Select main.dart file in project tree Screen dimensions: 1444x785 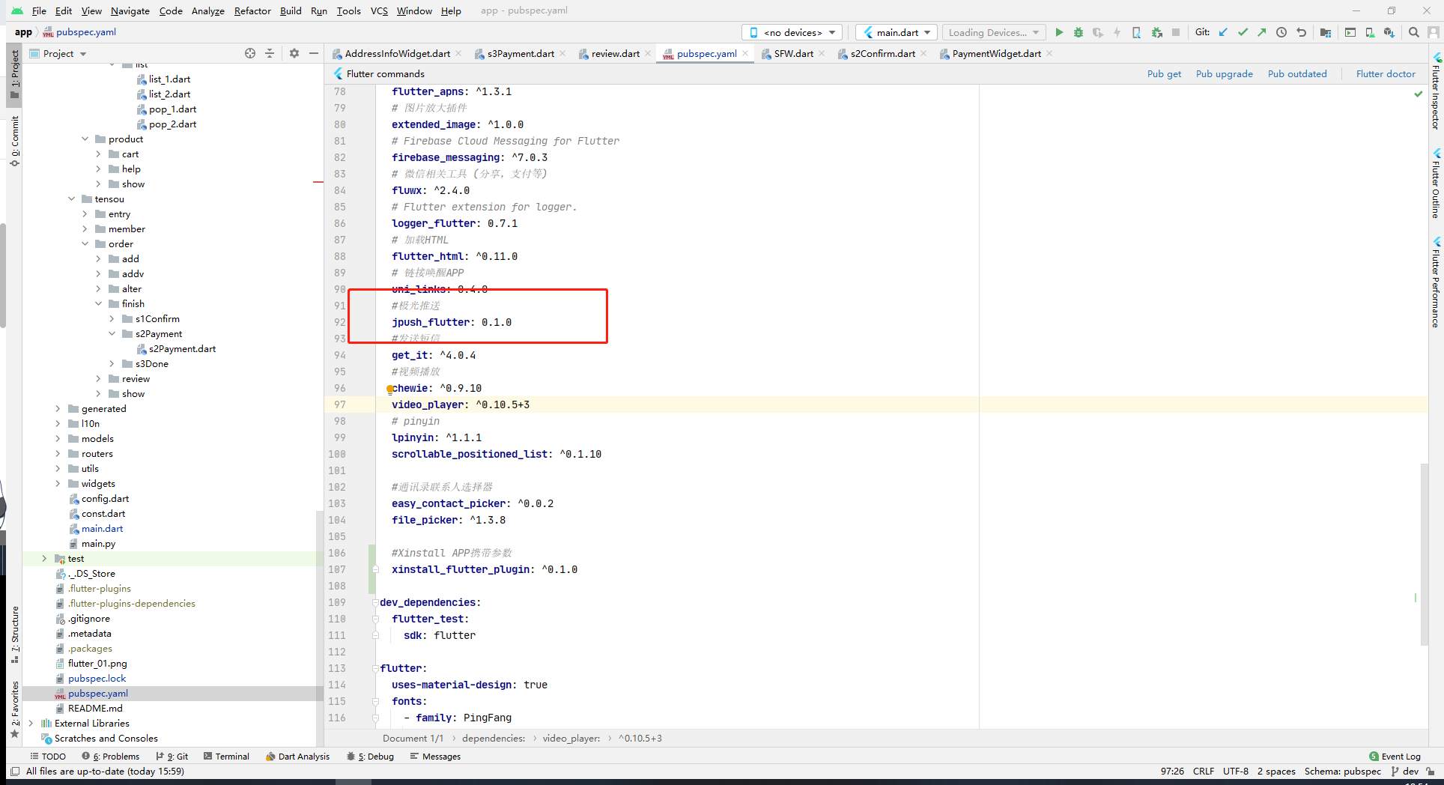102,529
